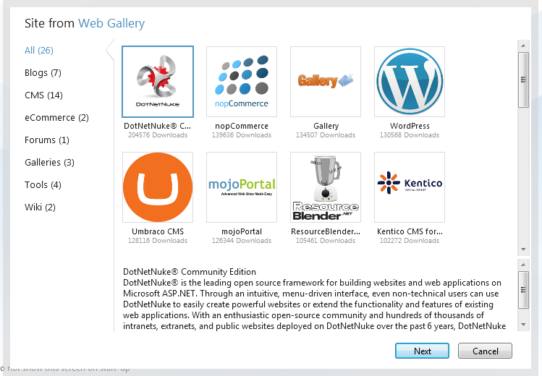
Task: Filter by Tools (4) category
Action: click(x=43, y=185)
